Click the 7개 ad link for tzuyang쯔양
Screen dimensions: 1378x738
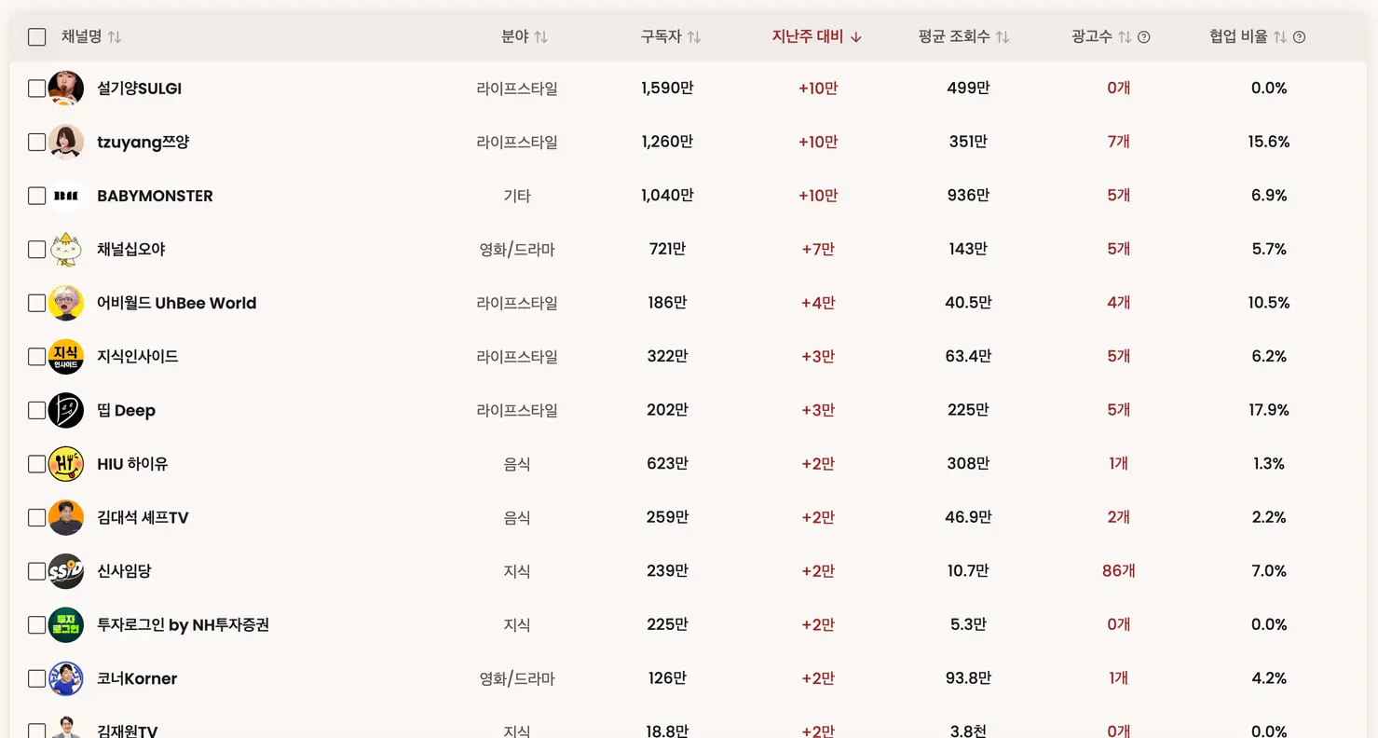point(1117,142)
